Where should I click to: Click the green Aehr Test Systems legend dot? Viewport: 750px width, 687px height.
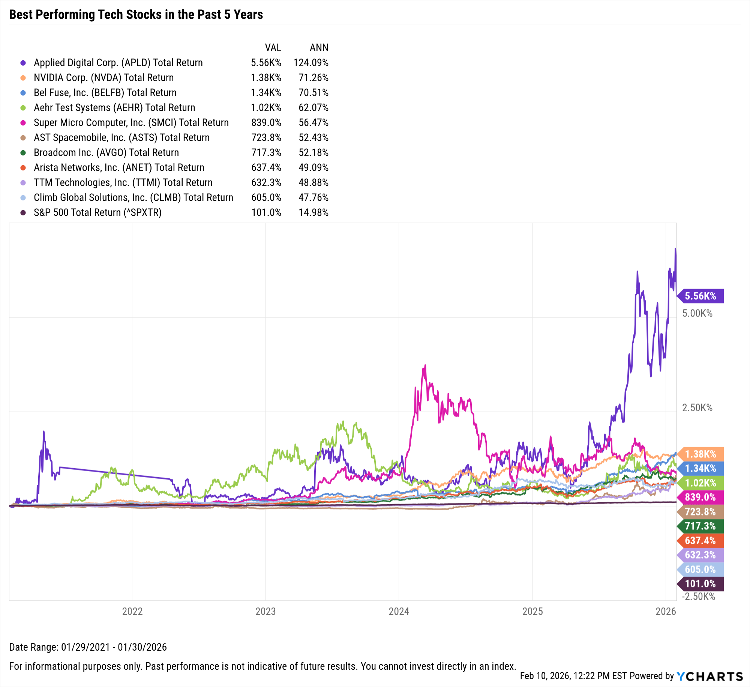(x=23, y=108)
